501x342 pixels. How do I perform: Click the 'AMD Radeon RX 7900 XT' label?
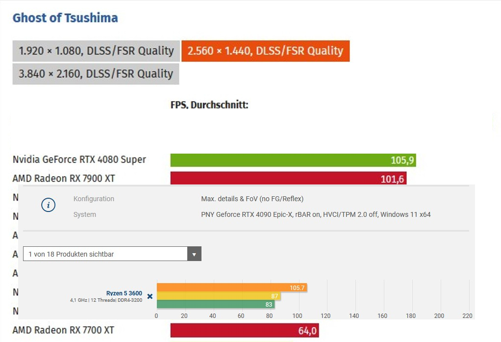tap(64, 178)
